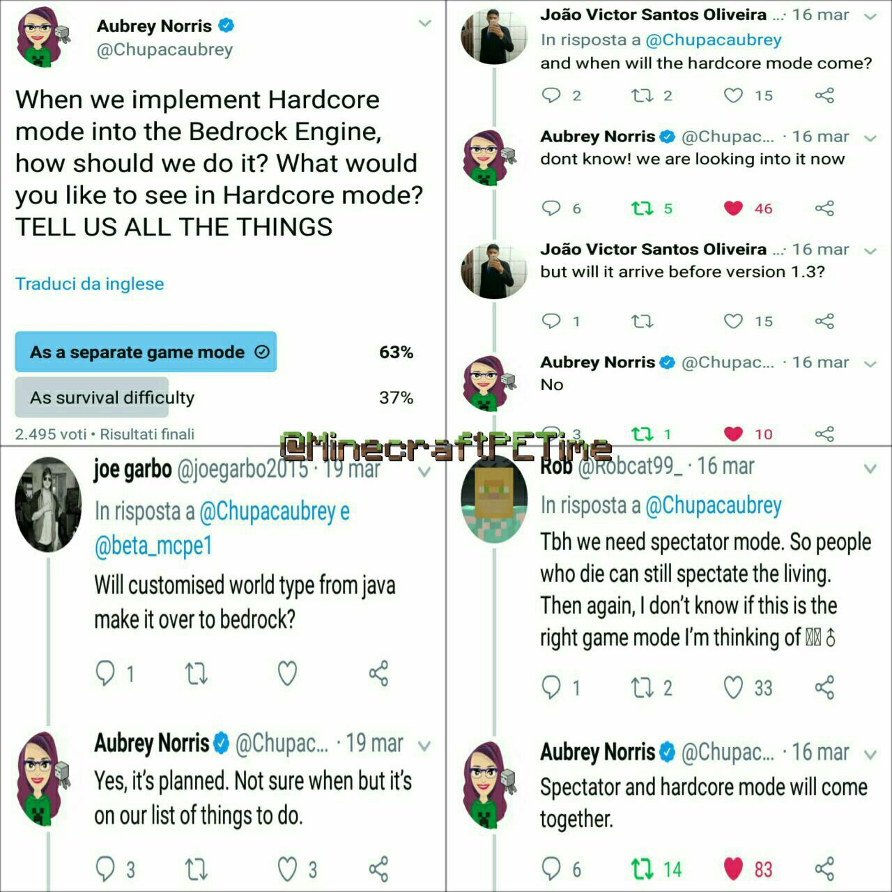Click "Traduci da inglese" translate link

tap(90, 284)
